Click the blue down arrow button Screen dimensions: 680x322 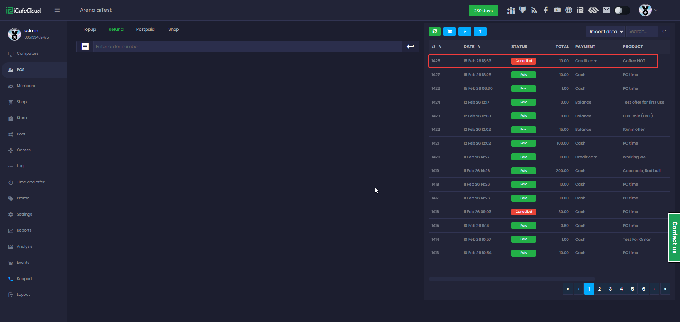click(465, 31)
